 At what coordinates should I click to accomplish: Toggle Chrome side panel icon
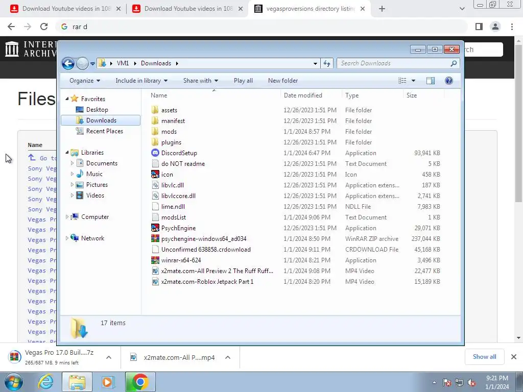pos(479,27)
